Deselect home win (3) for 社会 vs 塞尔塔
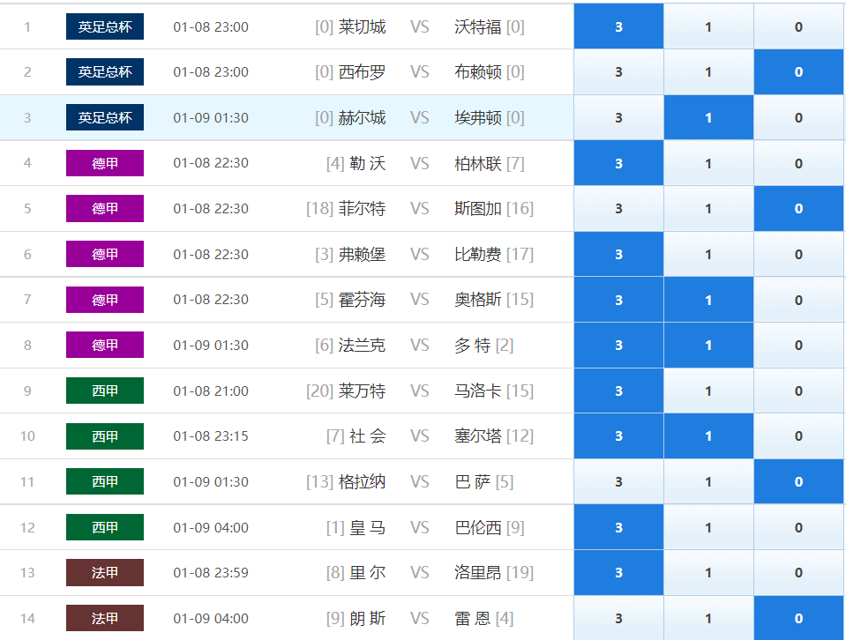 tap(618, 436)
